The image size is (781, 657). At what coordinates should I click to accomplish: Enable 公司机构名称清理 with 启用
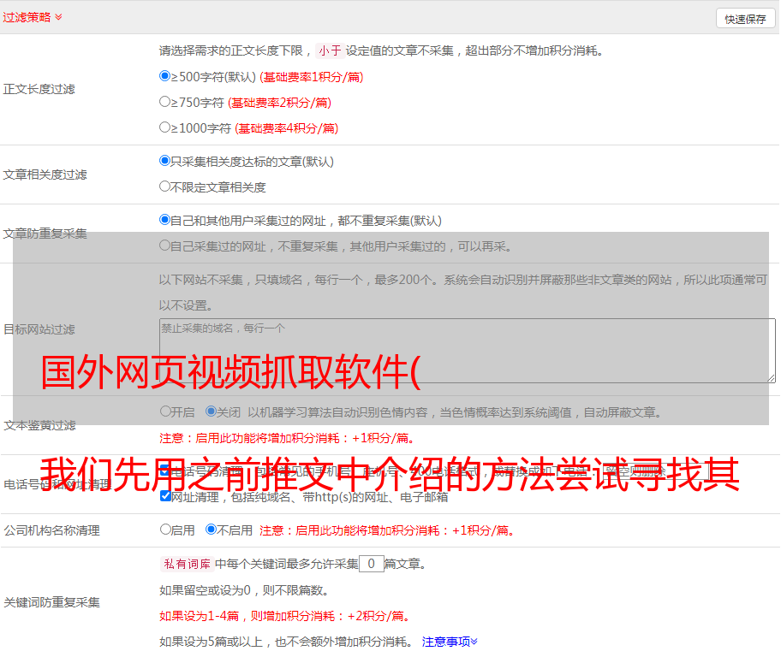(165, 530)
